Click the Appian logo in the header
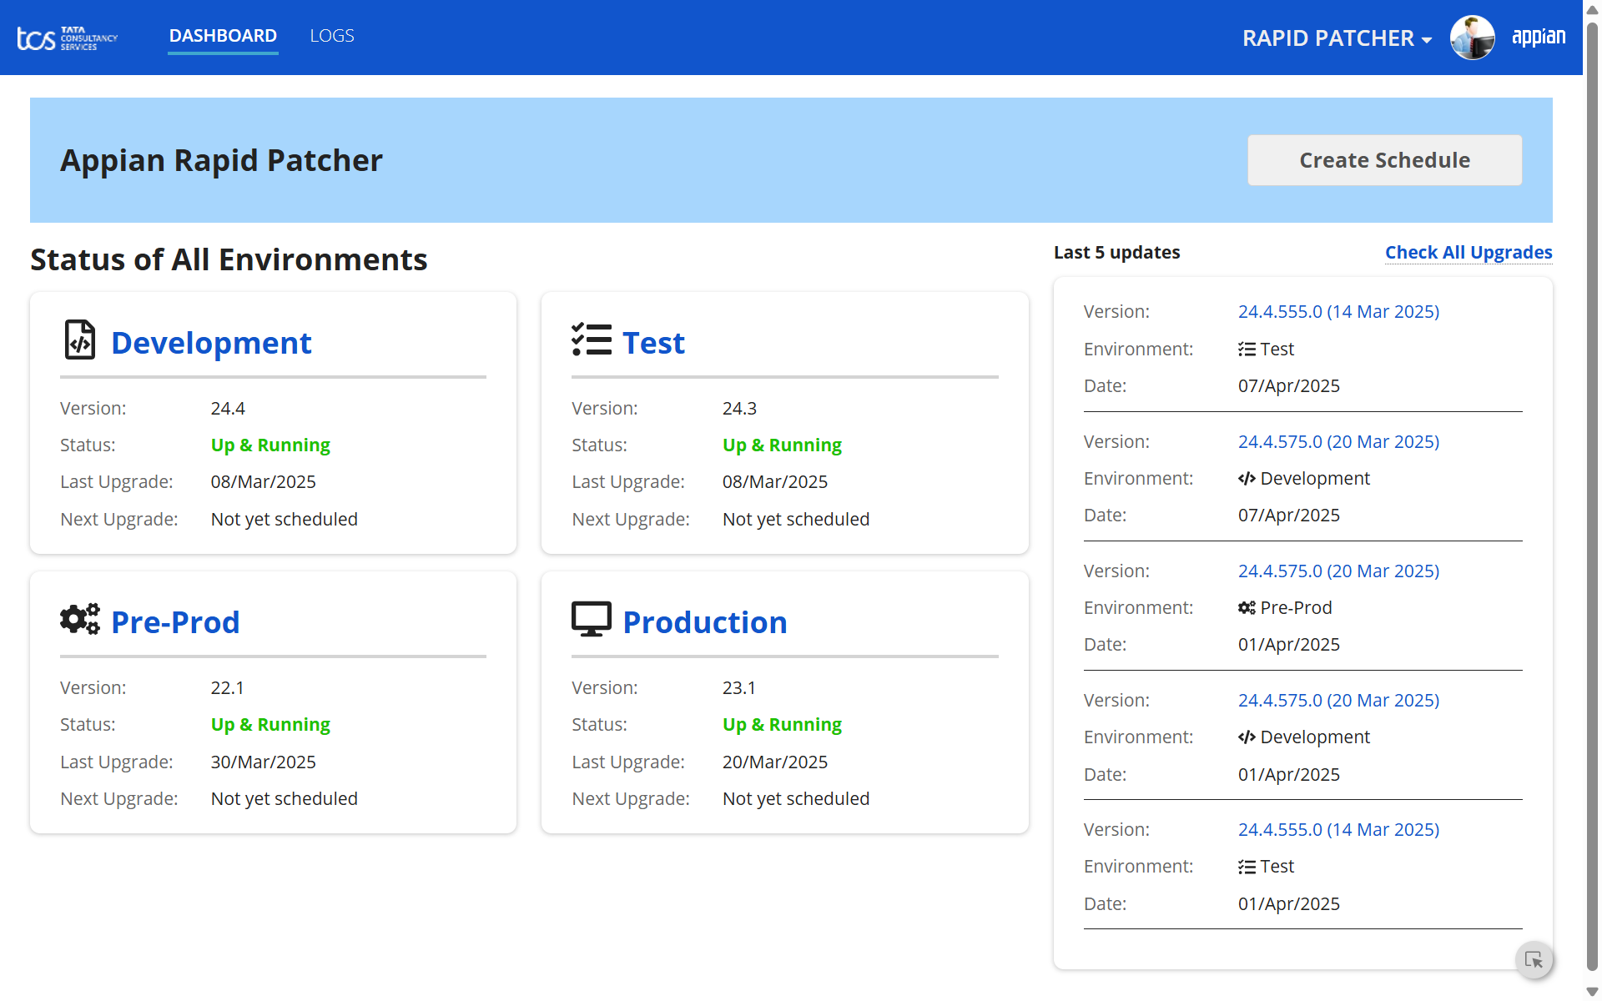The image size is (1602, 1001). (x=1539, y=37)
